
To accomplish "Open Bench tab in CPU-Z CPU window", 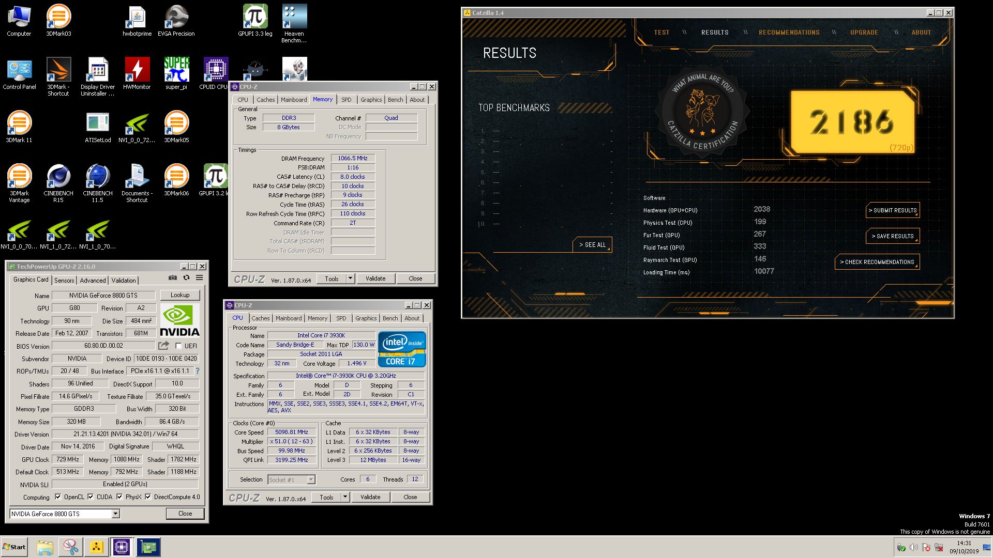I will (x=390, y=318).
